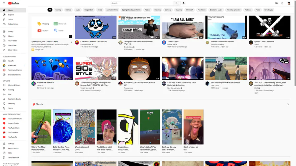Open the History clock icon
This screenshot has width=296, height=166.
coord(4,36)
